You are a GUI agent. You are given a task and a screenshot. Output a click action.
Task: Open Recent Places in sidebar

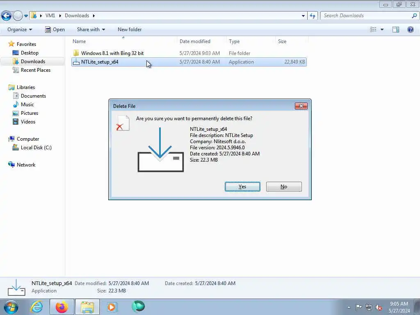pos(36,70)
